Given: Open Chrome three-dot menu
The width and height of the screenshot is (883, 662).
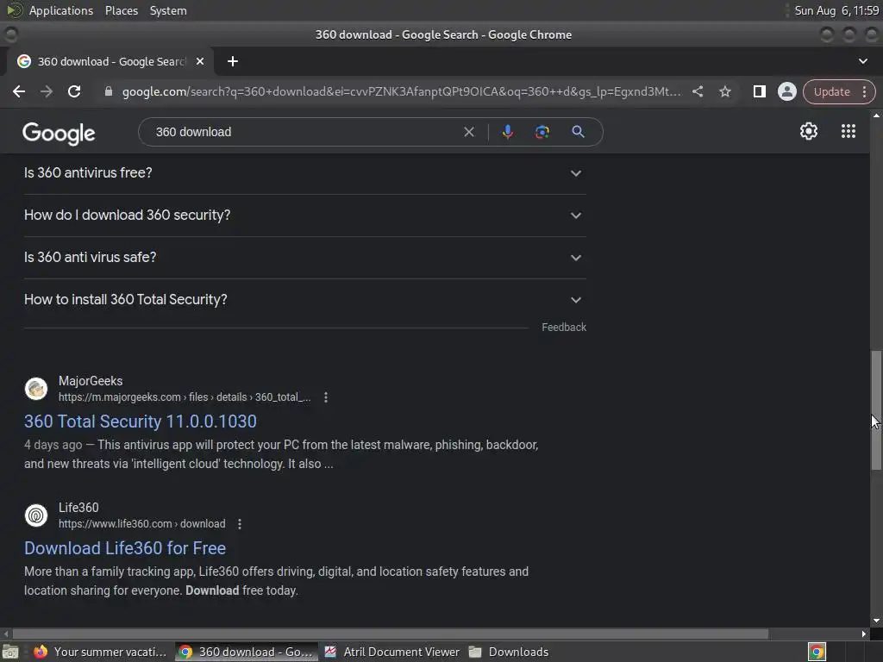Looking at the screenshot, I should pos(864,91).
